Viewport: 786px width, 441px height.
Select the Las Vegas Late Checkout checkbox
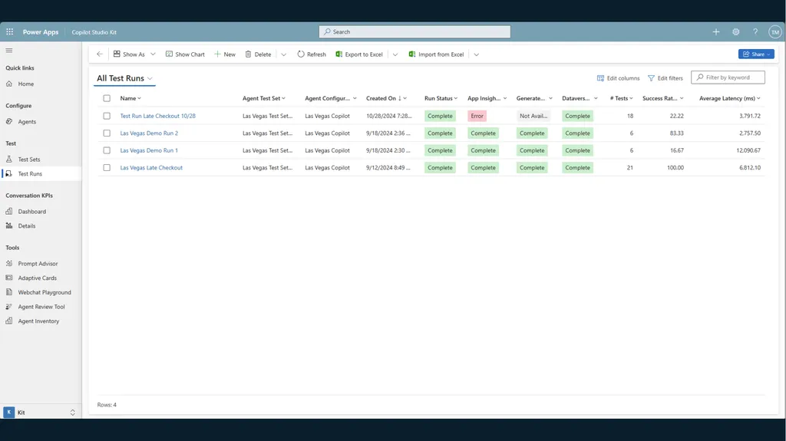pyautogui.click(x=107, y=168)
